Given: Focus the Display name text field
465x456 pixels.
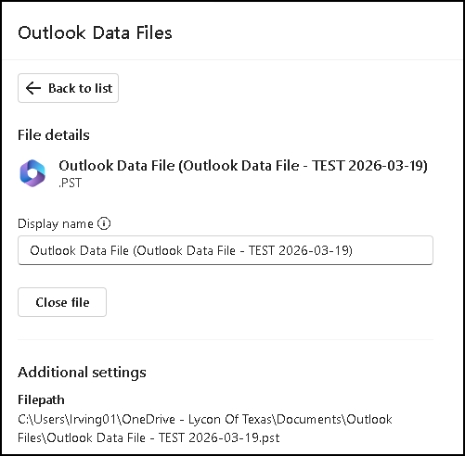Looking at the screenshot, I should click(226, 250).
